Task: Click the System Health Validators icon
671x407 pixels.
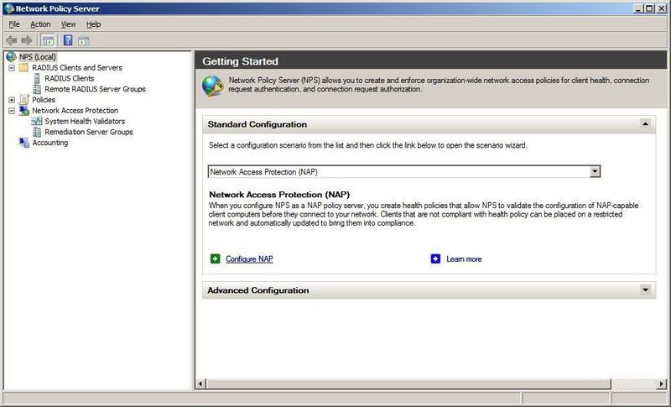Action: pos(37,121)
